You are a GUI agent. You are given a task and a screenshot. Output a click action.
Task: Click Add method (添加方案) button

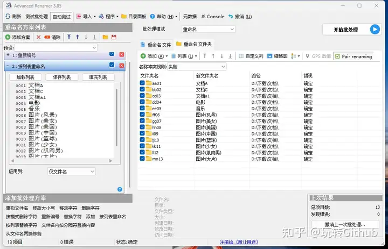18,37
